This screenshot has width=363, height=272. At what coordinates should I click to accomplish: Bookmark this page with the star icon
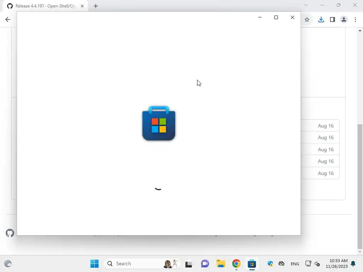point(307,20)
